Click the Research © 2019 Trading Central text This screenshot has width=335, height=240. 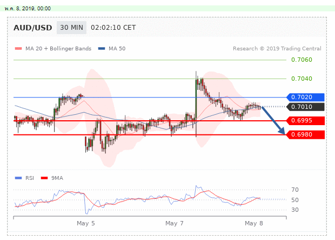tap(277, 49)
